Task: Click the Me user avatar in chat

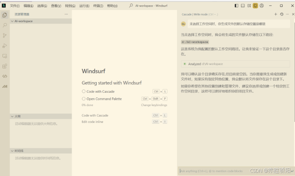Action: [x=183, y=24]
